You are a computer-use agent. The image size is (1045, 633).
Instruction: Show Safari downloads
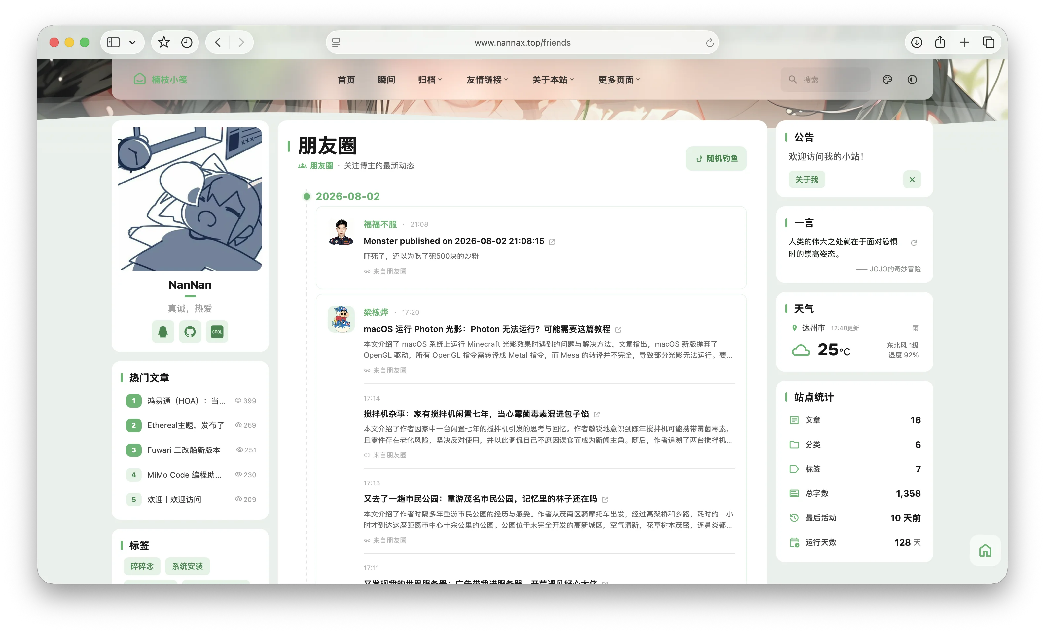[917, 42]
